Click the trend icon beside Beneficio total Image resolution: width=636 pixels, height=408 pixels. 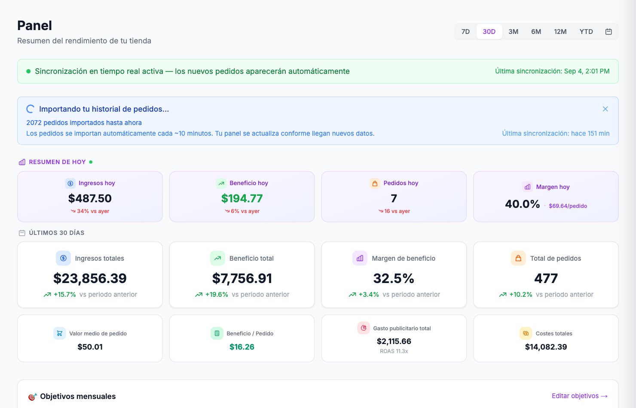pos(217,258)
